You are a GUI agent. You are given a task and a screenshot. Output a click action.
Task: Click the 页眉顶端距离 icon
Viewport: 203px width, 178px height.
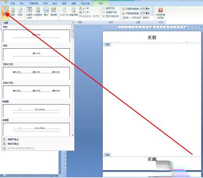123,9
